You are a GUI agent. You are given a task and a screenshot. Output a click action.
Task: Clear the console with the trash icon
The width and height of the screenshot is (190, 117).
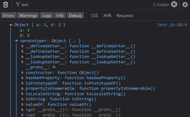click(x=5, y=5)
